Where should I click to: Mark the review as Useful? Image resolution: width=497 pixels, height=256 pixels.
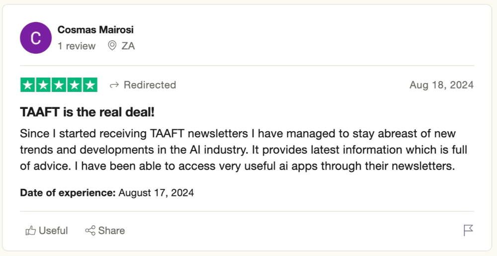(x=53, y=231)
